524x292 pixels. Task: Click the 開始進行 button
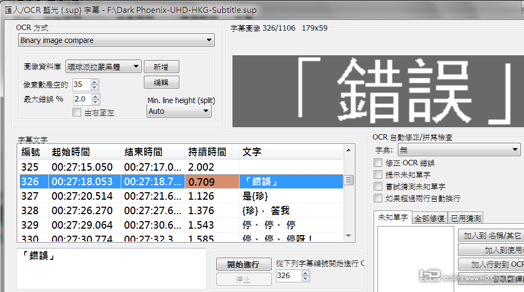click(x=244, y=264)
